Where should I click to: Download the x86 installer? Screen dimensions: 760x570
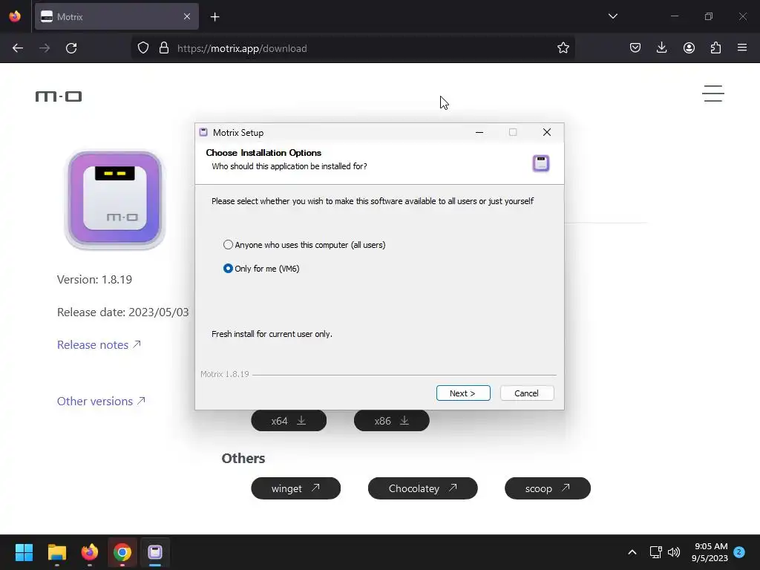(x=392, y=421)
